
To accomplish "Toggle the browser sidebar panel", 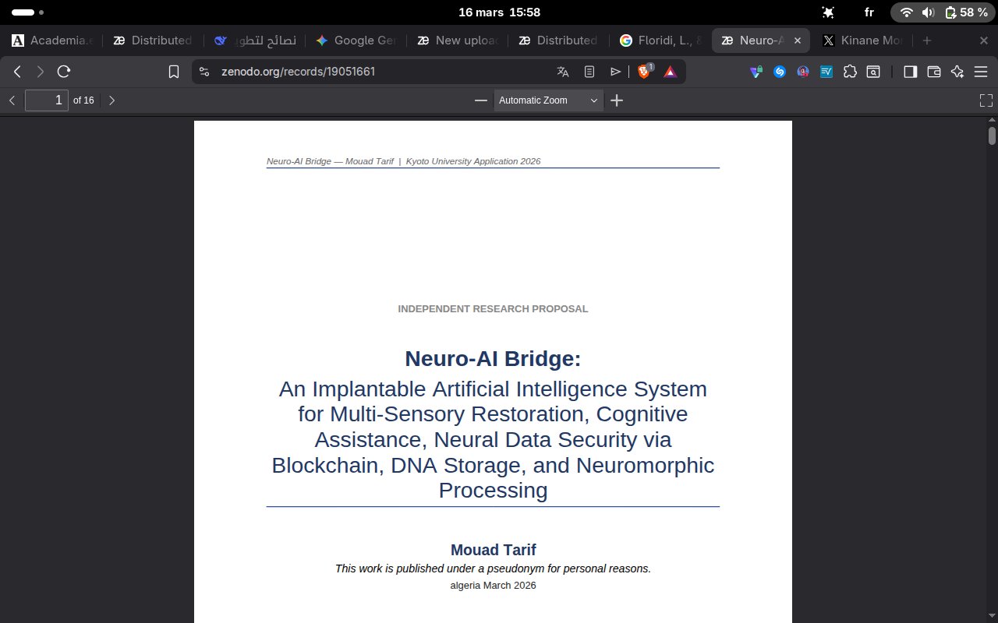I will point(910,72).
